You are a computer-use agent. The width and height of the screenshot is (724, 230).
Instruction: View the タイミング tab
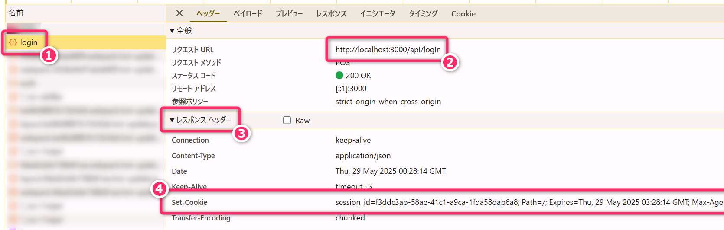[x=423, y=13]
